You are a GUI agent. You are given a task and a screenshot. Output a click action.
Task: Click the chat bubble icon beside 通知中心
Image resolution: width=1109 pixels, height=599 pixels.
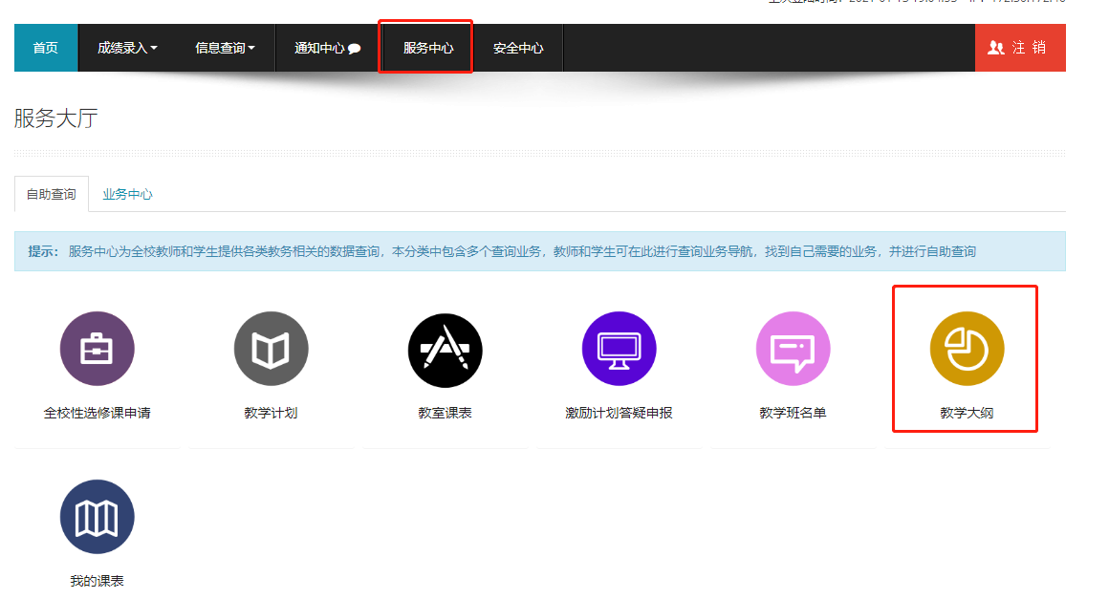pos(355,49)
